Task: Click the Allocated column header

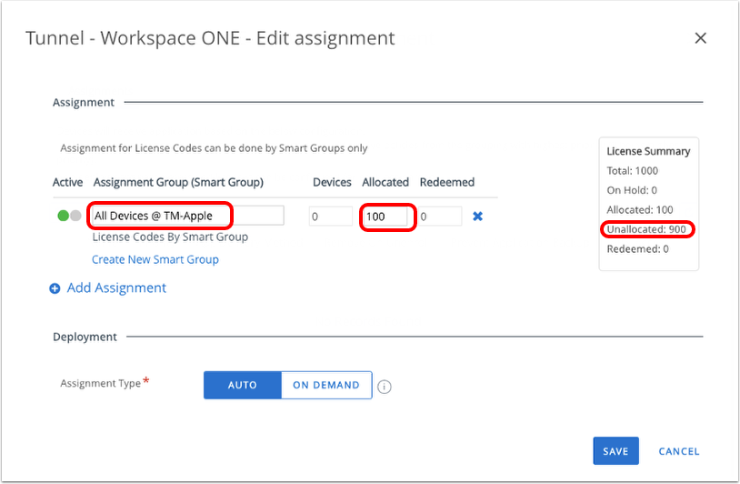Action: tap(385, 182)
